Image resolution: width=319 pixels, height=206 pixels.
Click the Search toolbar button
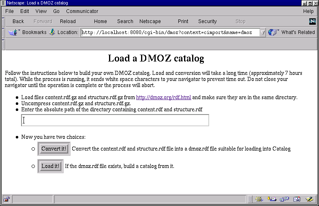(x=125, y=21)
